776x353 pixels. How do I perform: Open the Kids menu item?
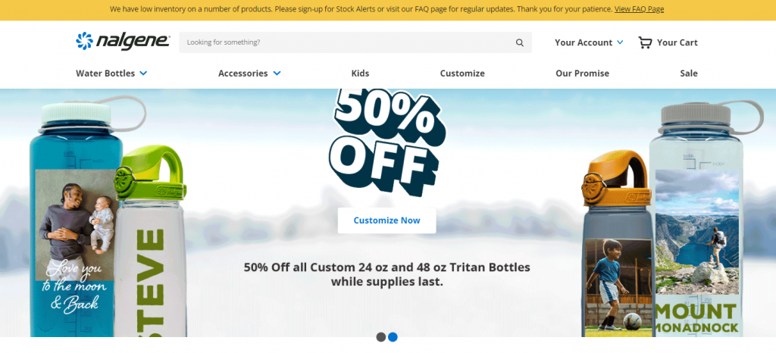[360, 73]
